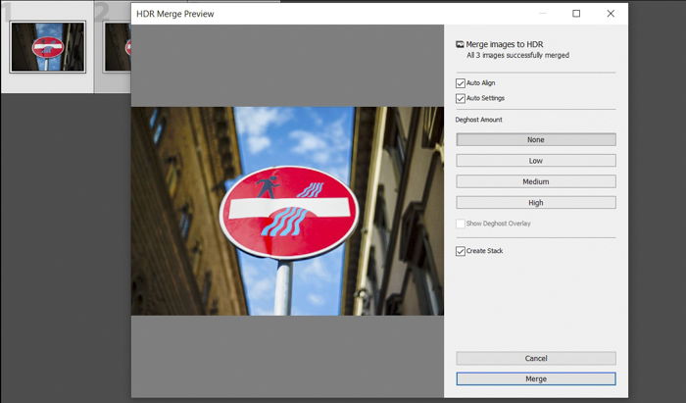Enable Show Deghost Overlay checkbox
This screenshot has width=686, height=403.
click(461, 224)
